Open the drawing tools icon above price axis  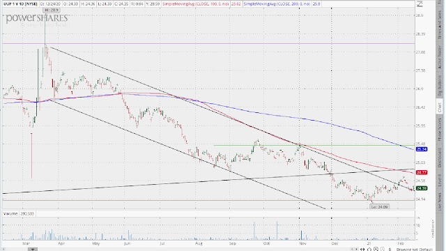420,4
